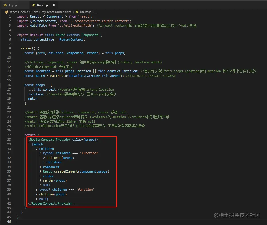The height and width of the screenshot is (225, 267).
Task: Click the JS icon on App.js tab
Action: [x=5, y=5]
